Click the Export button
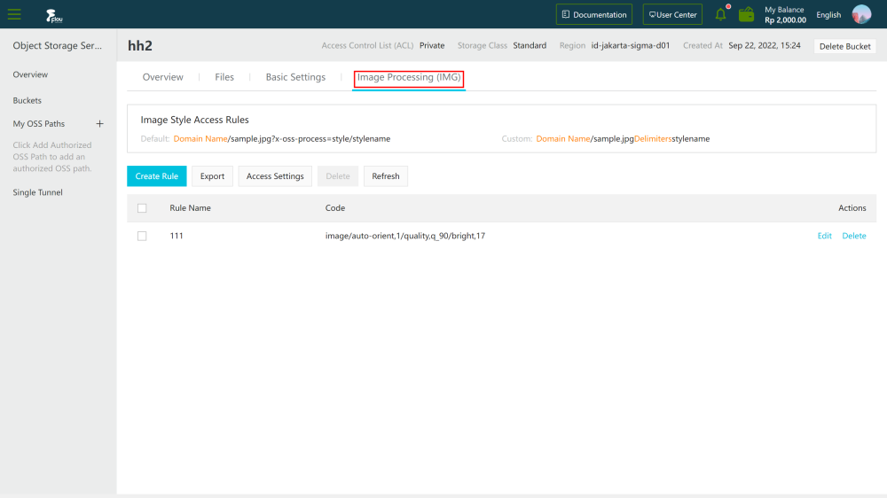The height and width of the screenshot is (498, 887). point(212,176)
